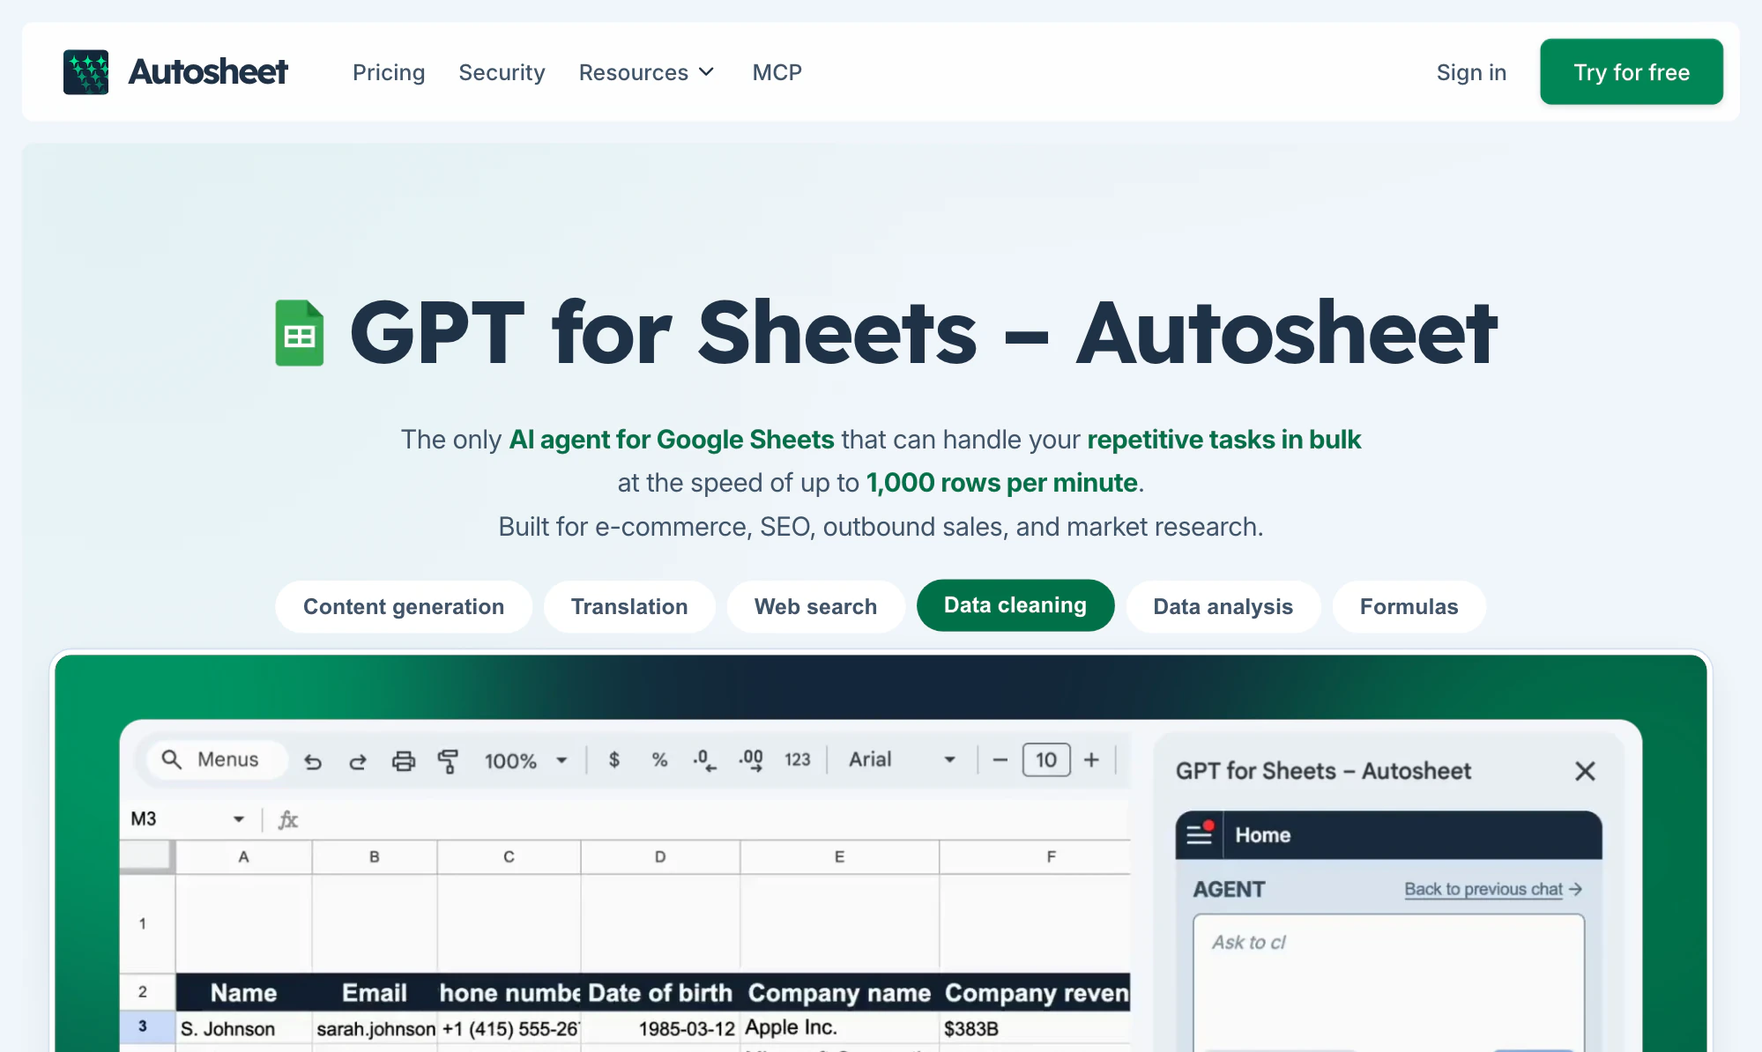This screenshot has height=1052, width=1762.
Task: Click the plus font size icon
Action: coord(1091,759)
